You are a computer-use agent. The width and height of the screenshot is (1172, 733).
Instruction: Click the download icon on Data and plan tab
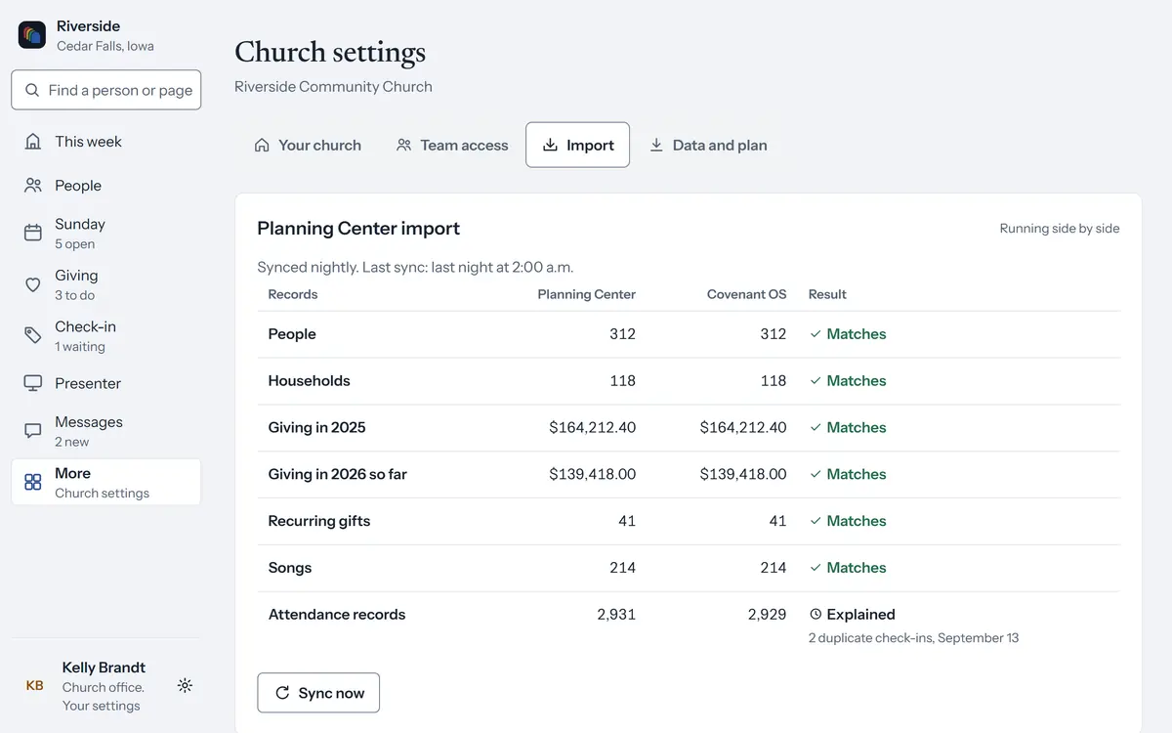[x=656, y=145]
